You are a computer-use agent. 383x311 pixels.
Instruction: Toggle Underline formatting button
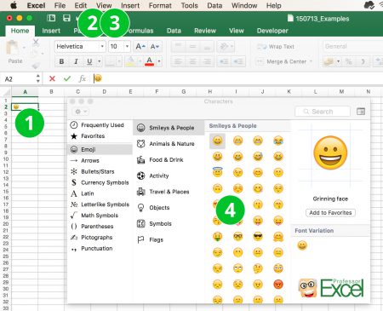coord(89,61)
